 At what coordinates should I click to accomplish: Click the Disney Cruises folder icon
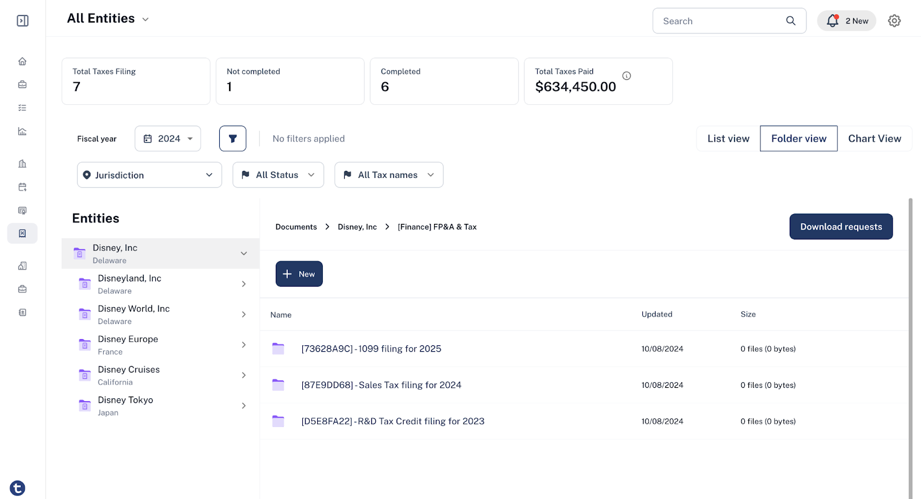pos(85,375)
